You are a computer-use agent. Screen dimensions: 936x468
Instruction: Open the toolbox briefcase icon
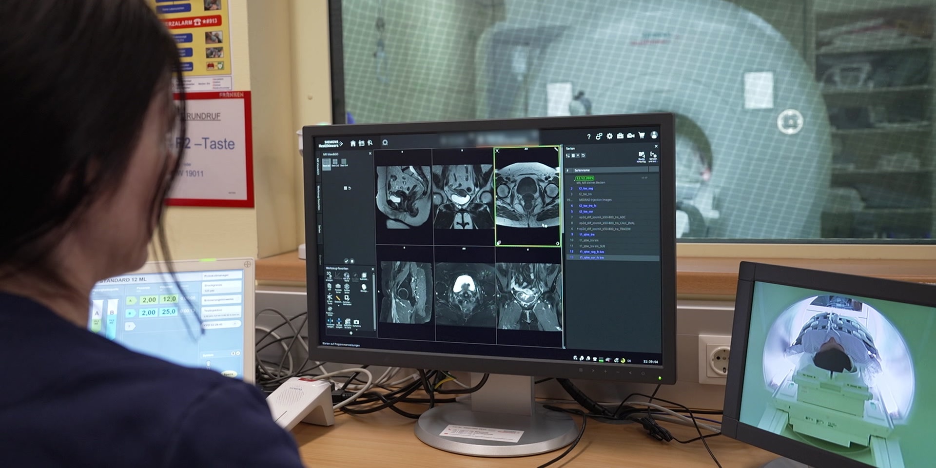point(620,136)
